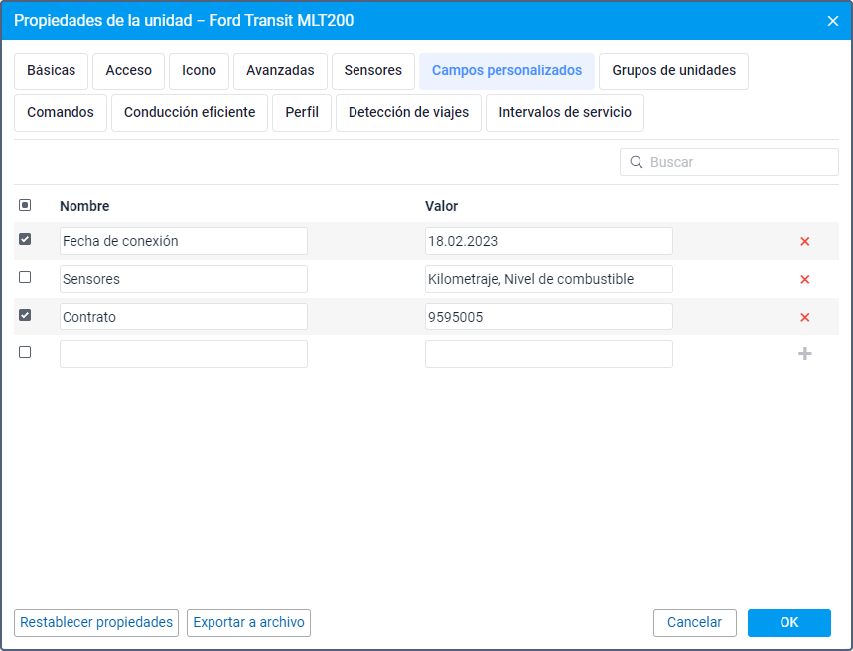Add new custom field with plus icon
The width and height of the screenshot is (853, 651).
pyautogui.click(x=804, y=354)
